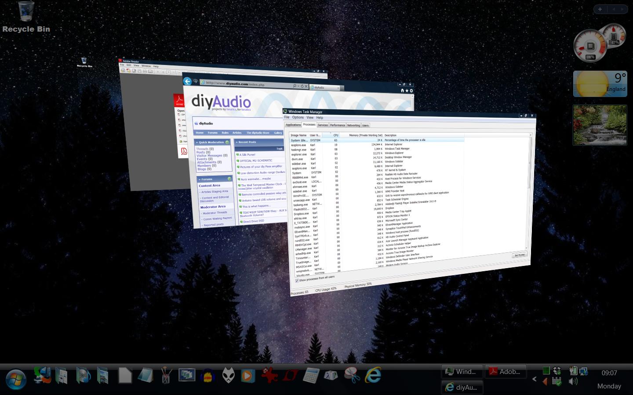Switch to Windows Task Manager taskbar button
The image size is (633, 395).
click(462, 371)
